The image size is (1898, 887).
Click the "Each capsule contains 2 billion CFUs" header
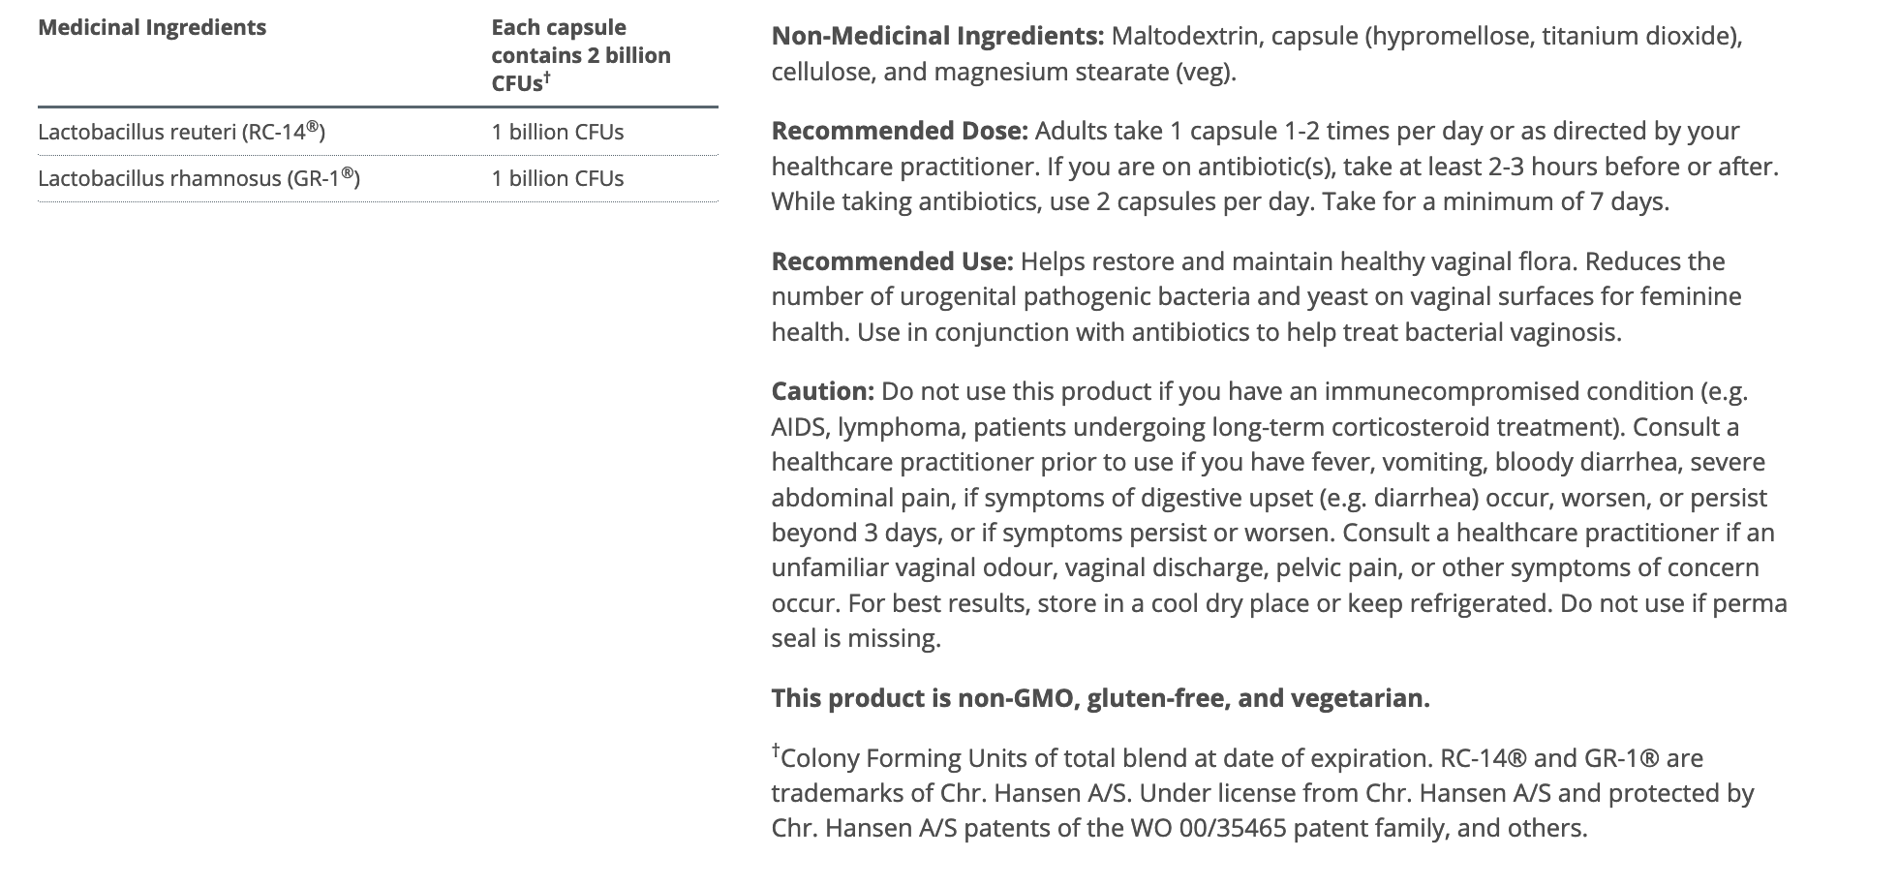coord(580,55)
